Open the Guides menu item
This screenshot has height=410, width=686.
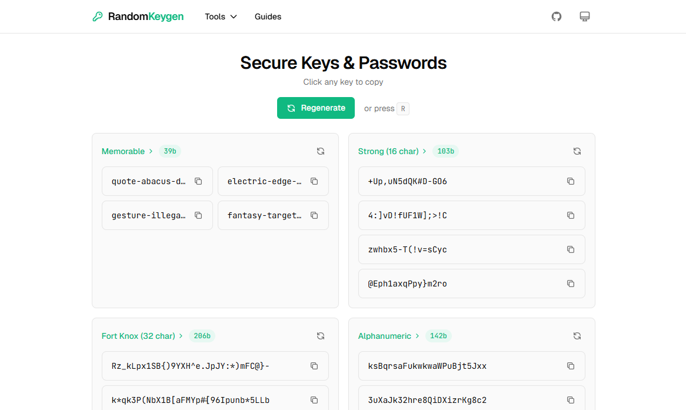tap(268, 16)
